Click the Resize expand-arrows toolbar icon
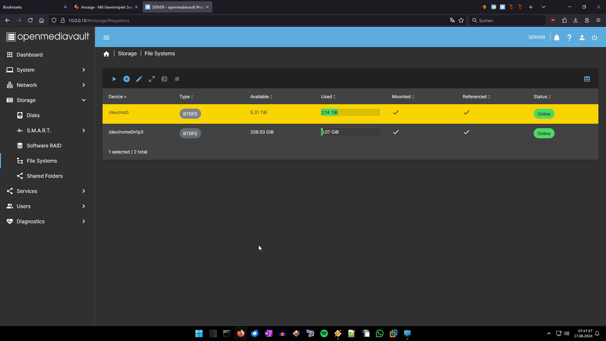Viewport: 606px width, 341px height. 152,79
